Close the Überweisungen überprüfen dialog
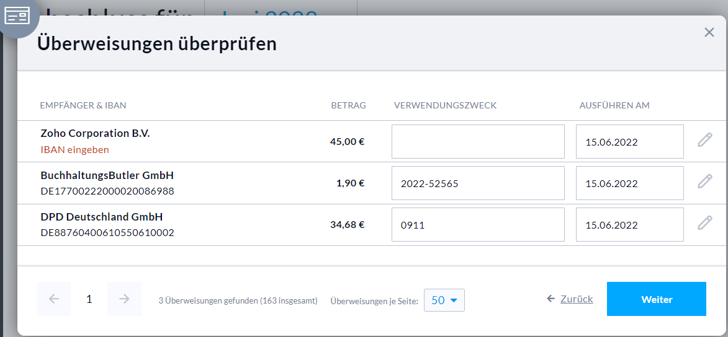The image size is (728, 337). tap(709, 32)
